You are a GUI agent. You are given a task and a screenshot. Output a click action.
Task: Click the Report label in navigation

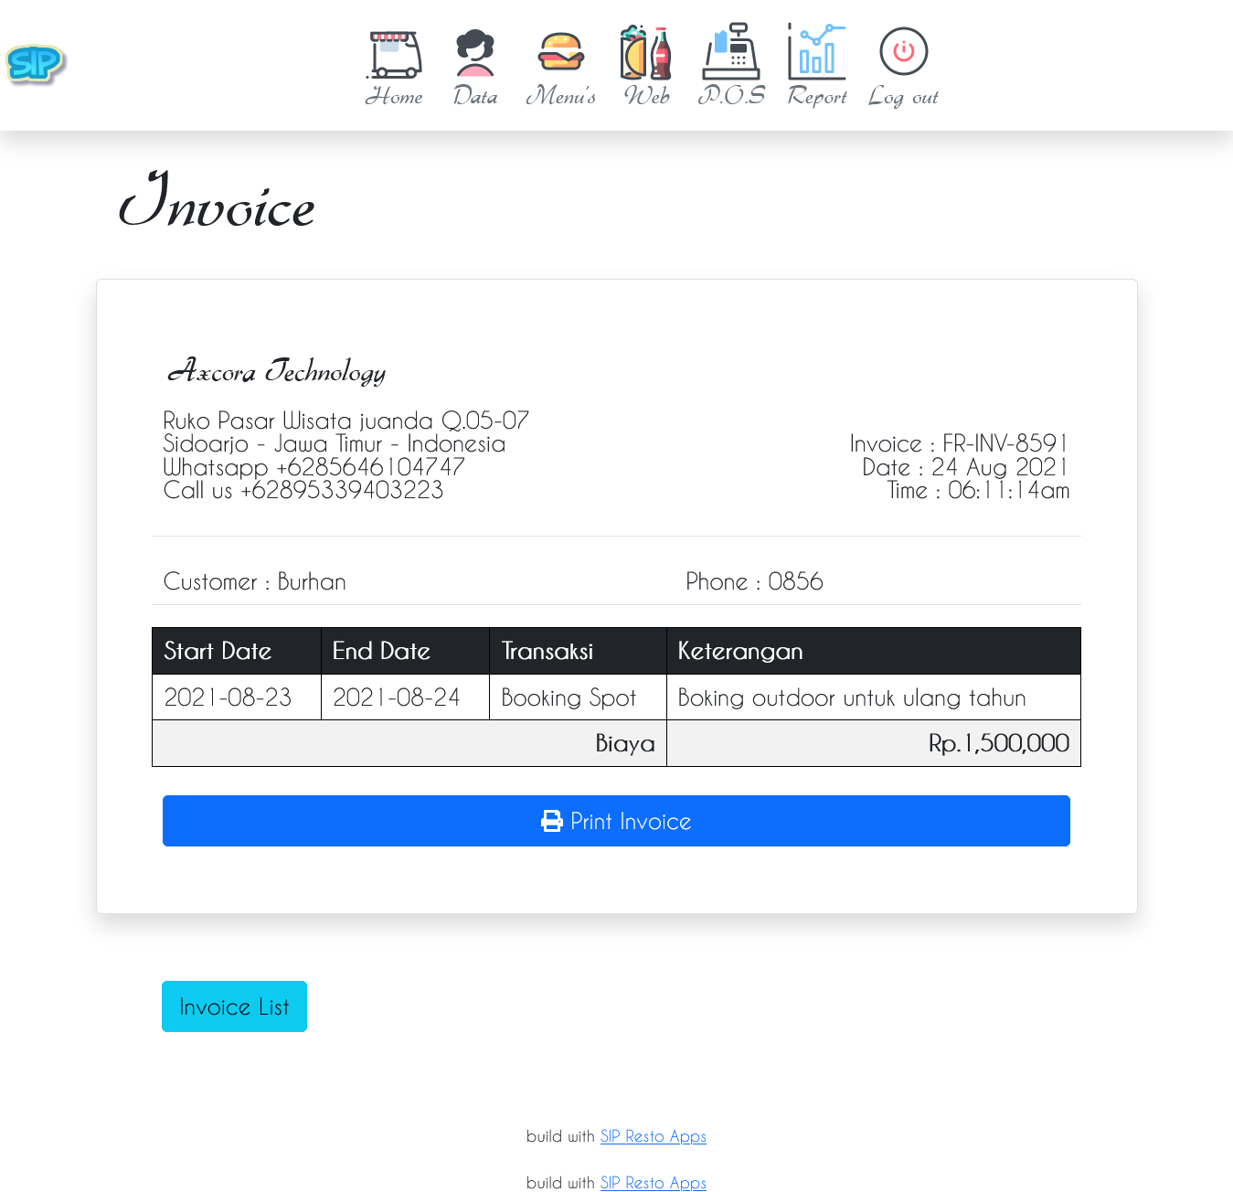817,97
